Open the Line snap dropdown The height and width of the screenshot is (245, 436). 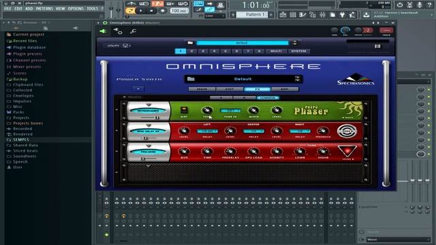coord(215,16)
